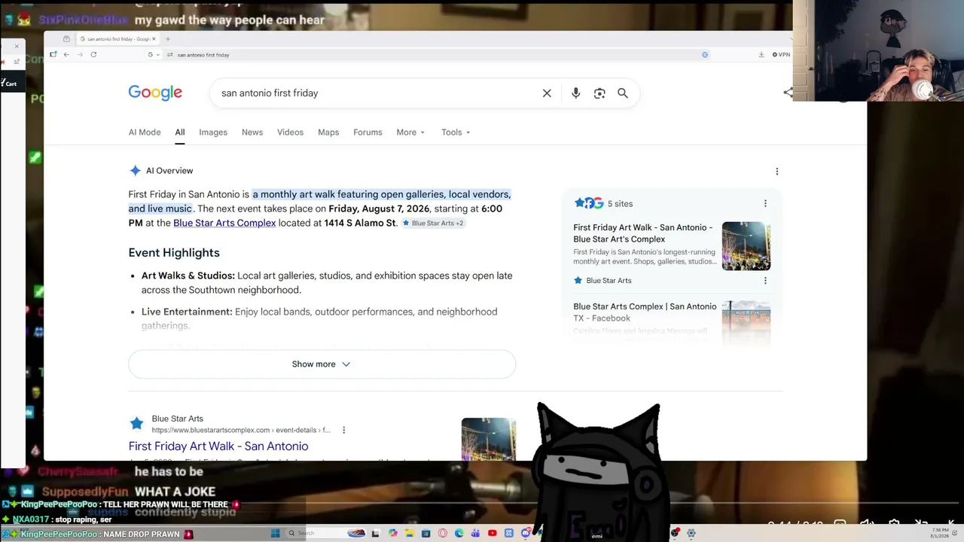
Task: Expand the Blue Star Arts +2 sources chip
Action: tap(433, 224)
